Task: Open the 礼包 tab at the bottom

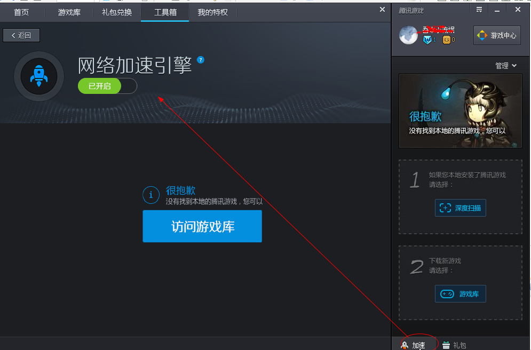Action: click(x=454, y=345)
